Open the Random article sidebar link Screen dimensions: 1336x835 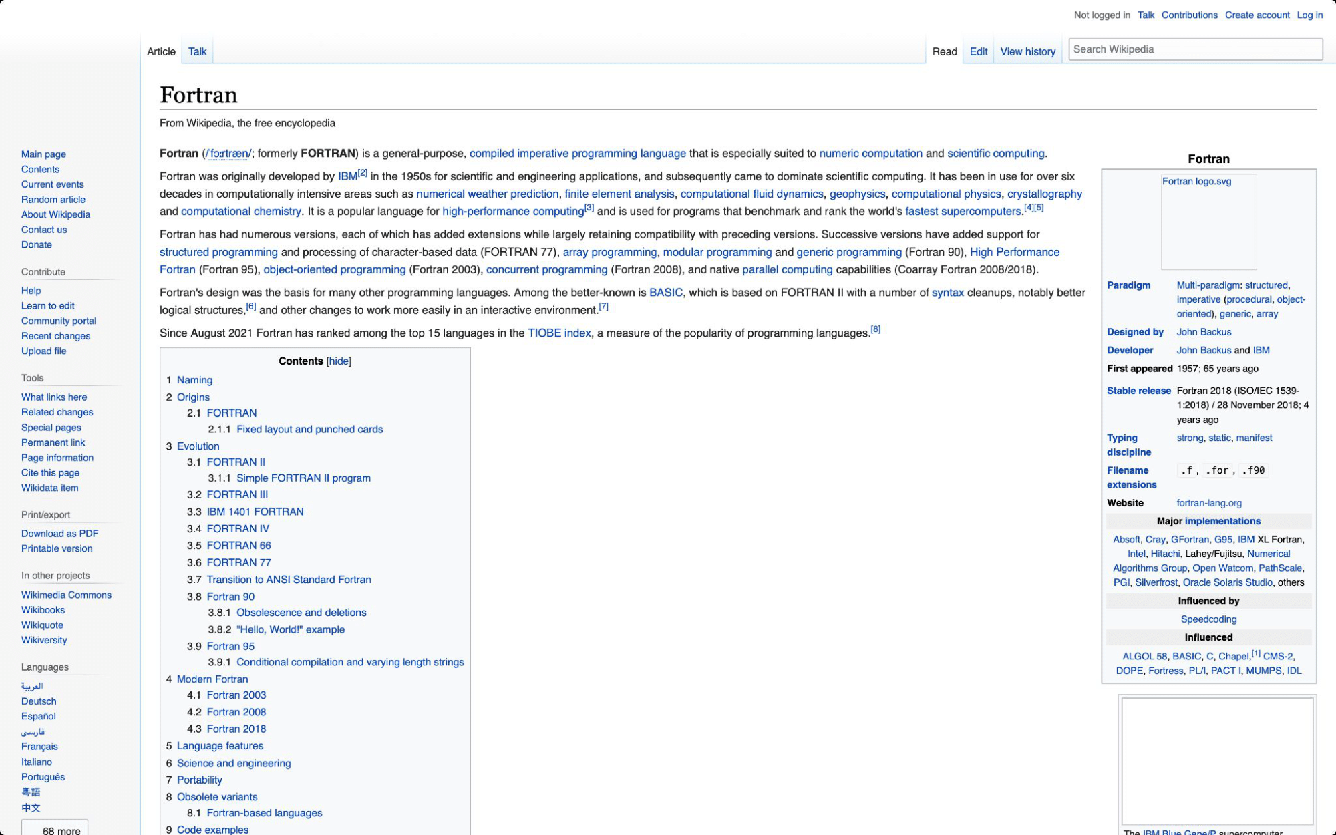[x=53, y=199]
